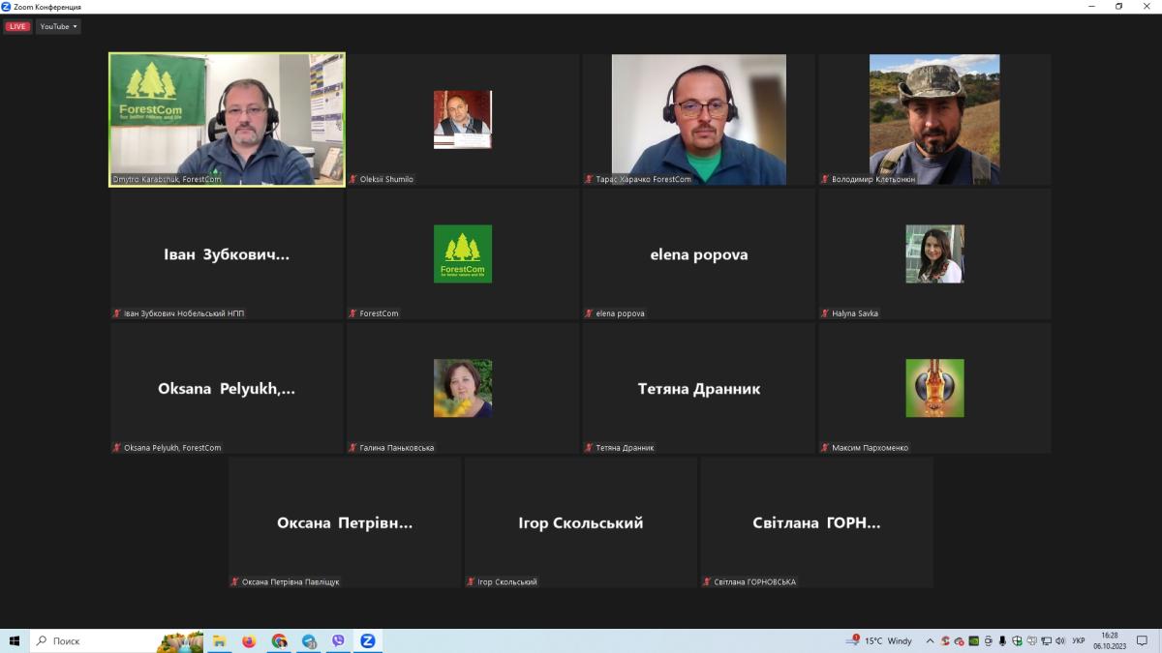Open Chrome from the taskbar
The image size is (1162, 653).
279,640
